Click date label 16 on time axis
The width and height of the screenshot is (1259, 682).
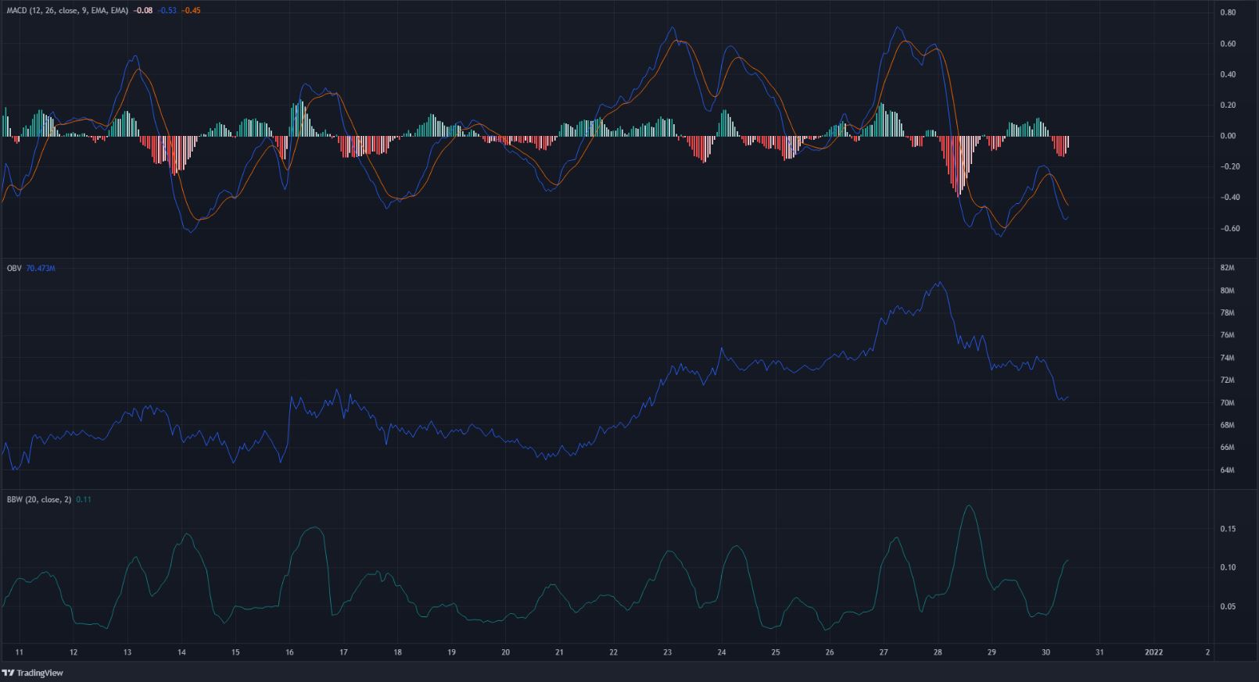point(289,652)
